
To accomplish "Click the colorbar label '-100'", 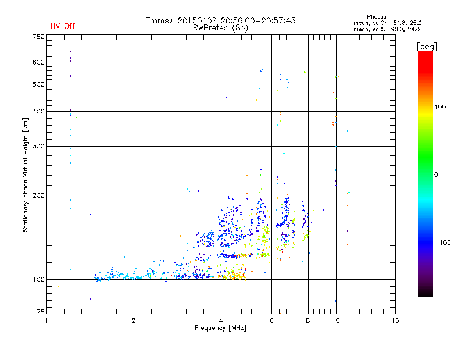I will click(442, 243).
